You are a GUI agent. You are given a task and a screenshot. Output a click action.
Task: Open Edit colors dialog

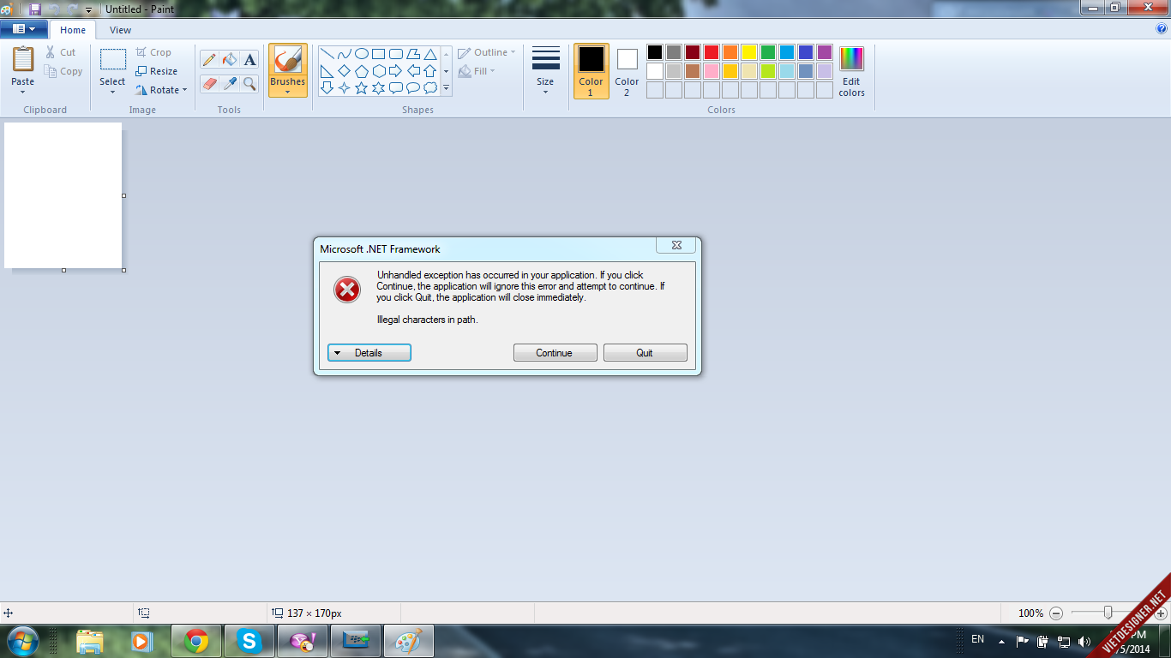pos(851,71)
